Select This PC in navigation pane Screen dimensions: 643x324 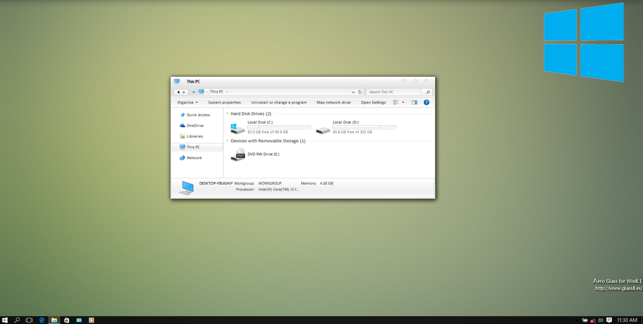(197, 147)
